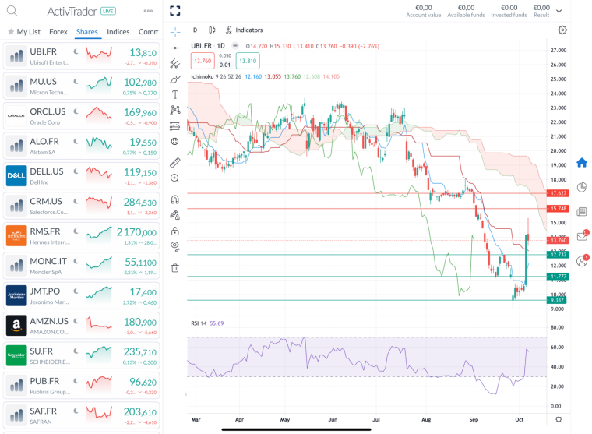The height and width of the screenshot is (434, 592).
Task: Switch to the Indices tab
Action: (x=118, y=32)
